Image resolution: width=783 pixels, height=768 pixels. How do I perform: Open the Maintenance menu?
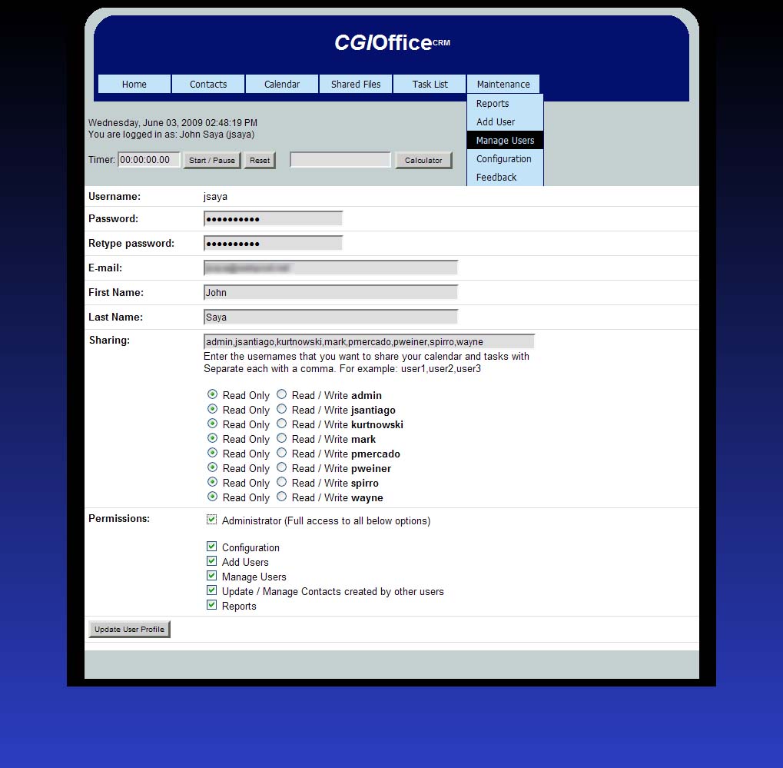tap(503, 84)
